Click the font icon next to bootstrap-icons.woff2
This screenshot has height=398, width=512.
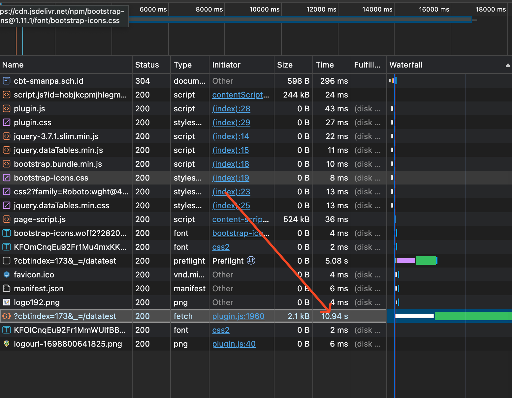(x=7, y=233)
